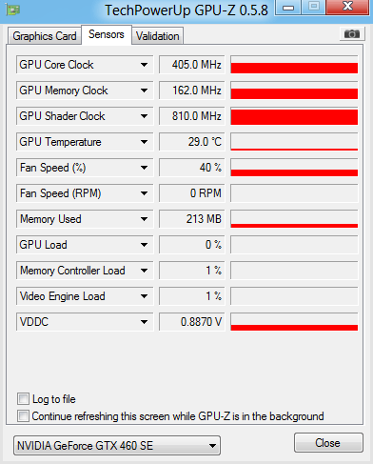Click the camera screenshot icon

tap(352, 33)
